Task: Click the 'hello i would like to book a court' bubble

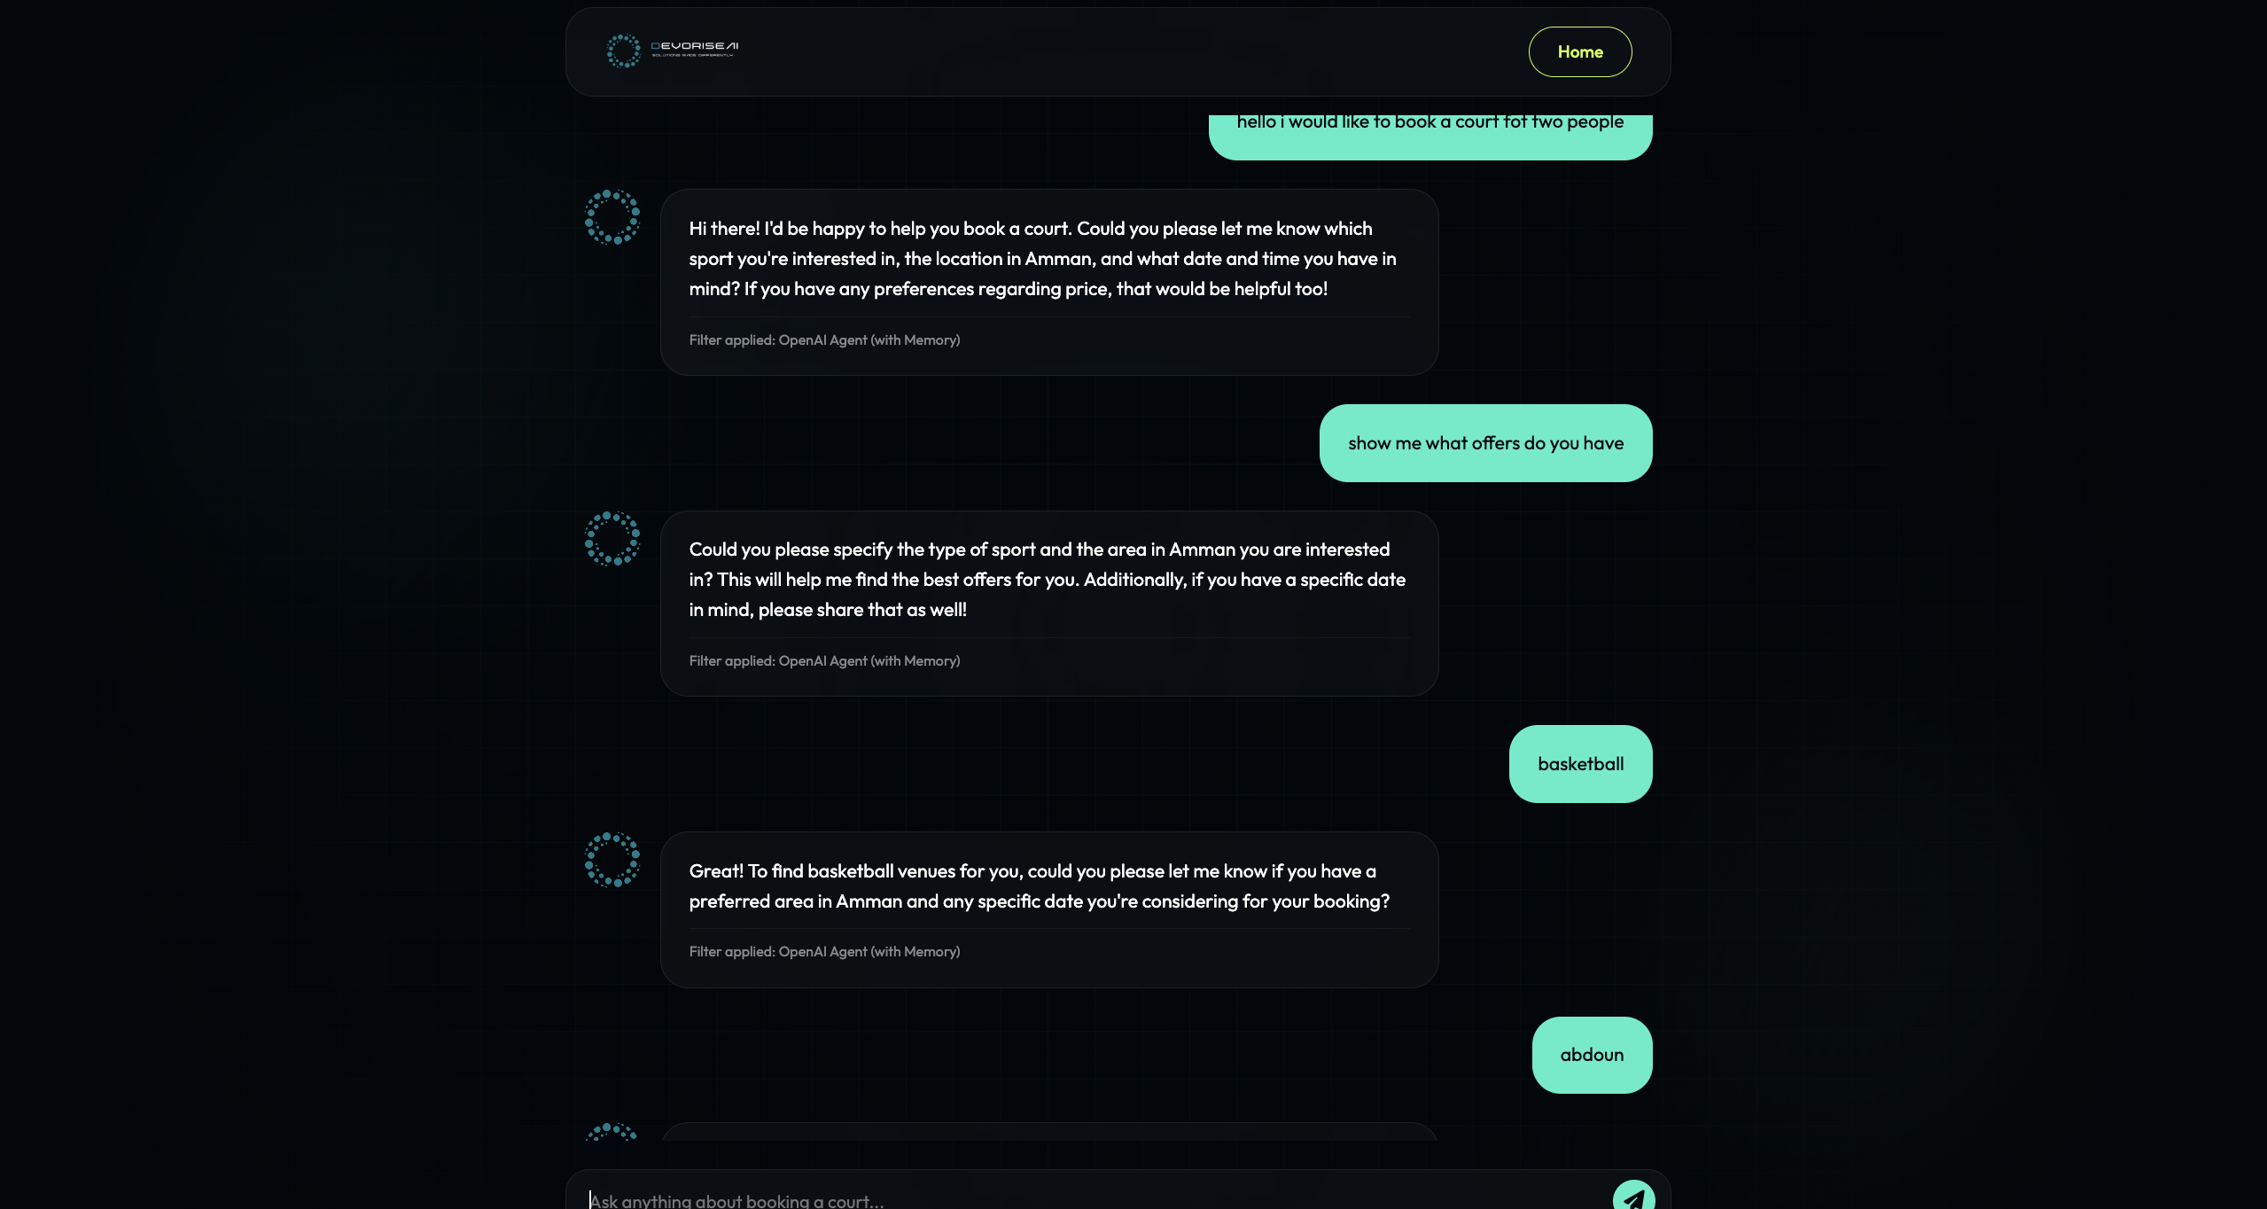Action: 1430,130
